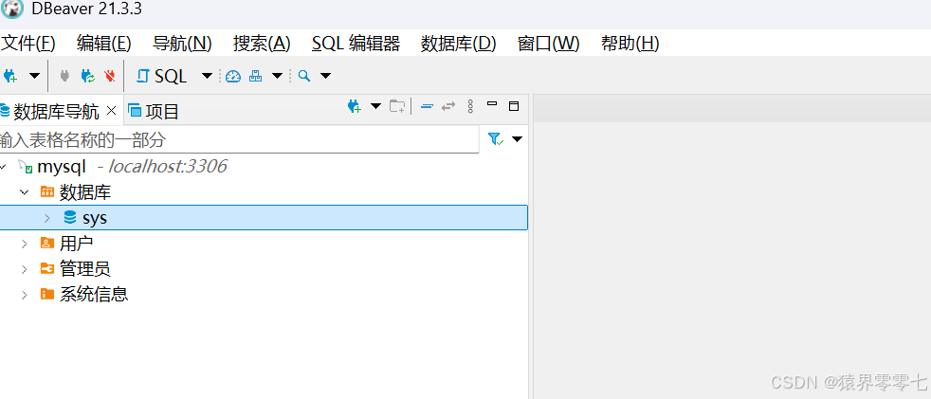Open a new SQL editor script

point(161,76)
